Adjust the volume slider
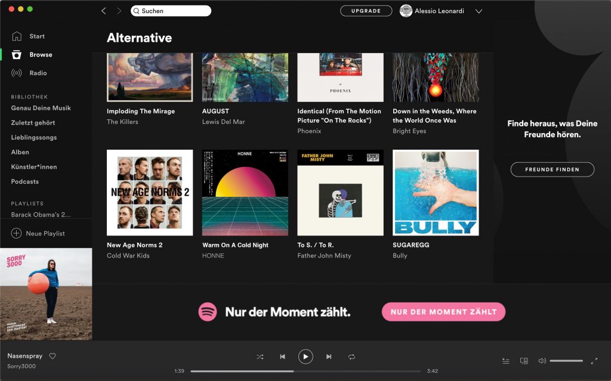The image size is (611, 381). 566,361
